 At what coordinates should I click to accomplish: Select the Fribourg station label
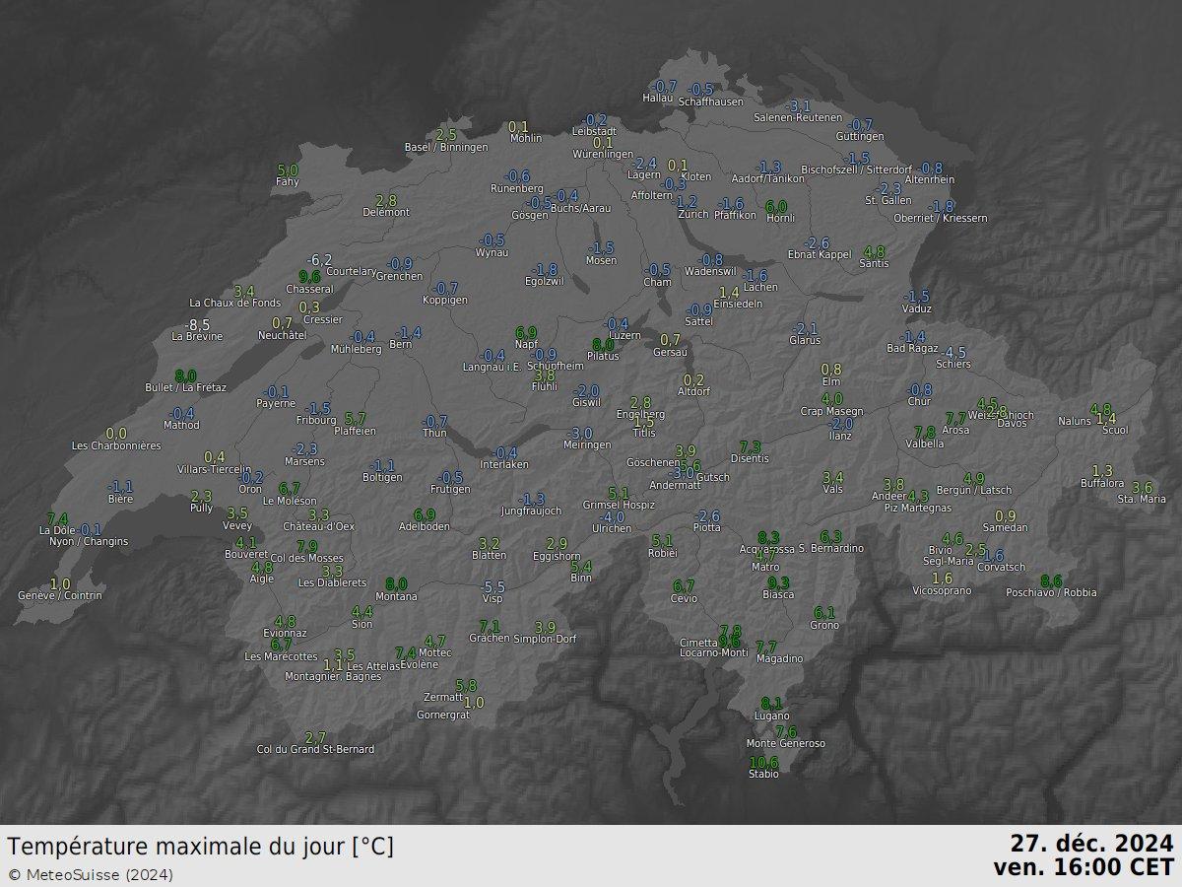tap(316, 420)
